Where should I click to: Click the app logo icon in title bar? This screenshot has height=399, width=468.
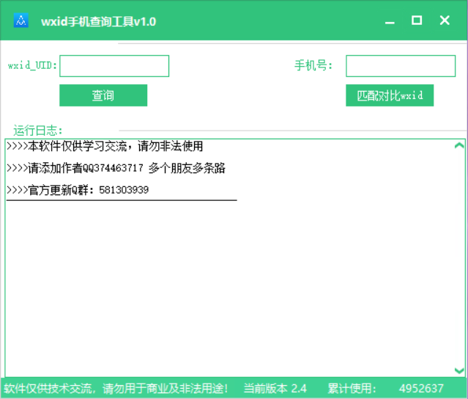pyautogui.click(x=21, y=21)
